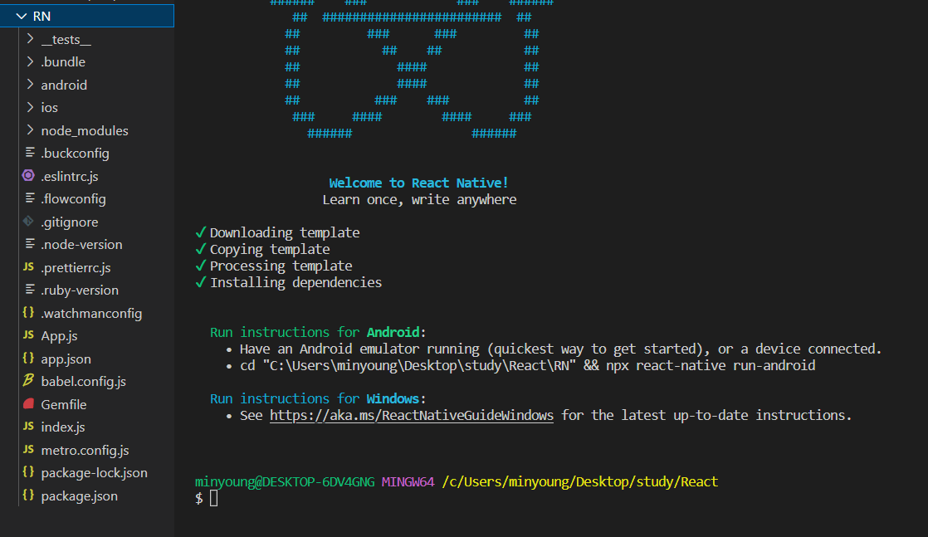Image resolution: width=928 pixels, height=537 pixels.
Task: Click the Babel icon beside babel.config.js
Action: pyautogui.click(x=28, y=380)
